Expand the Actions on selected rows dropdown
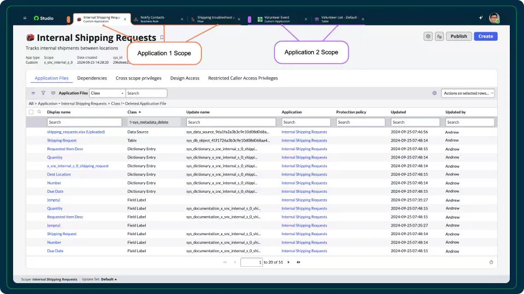Viewport: 524px width, 294px height. tap(468, 93)
